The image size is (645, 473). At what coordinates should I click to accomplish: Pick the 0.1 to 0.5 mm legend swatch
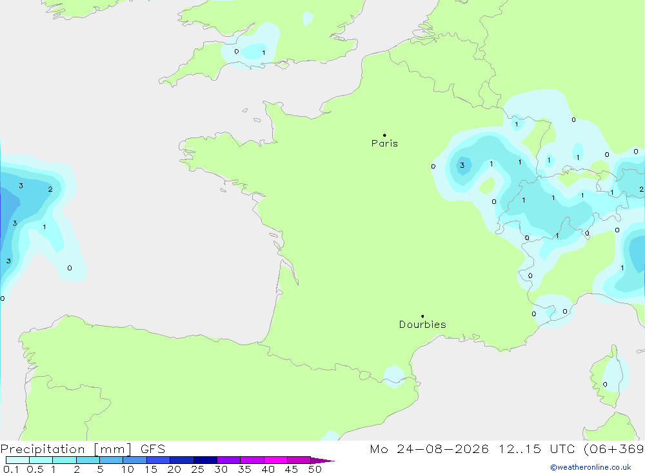pos(17,460)
